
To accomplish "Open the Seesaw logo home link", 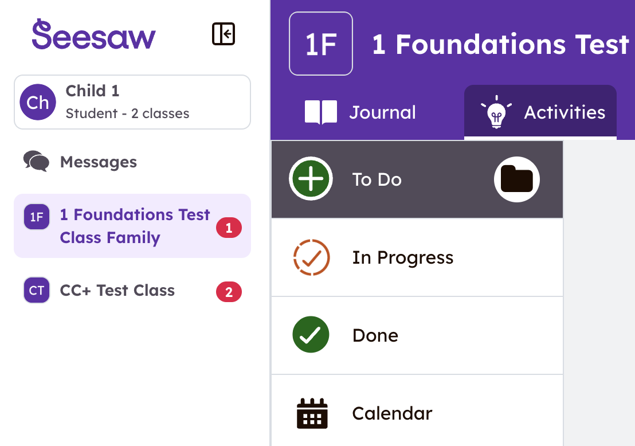I will (x=93, y=34).
